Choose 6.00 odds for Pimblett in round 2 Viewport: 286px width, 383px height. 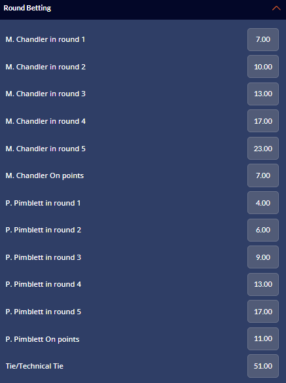click(263, 230)
